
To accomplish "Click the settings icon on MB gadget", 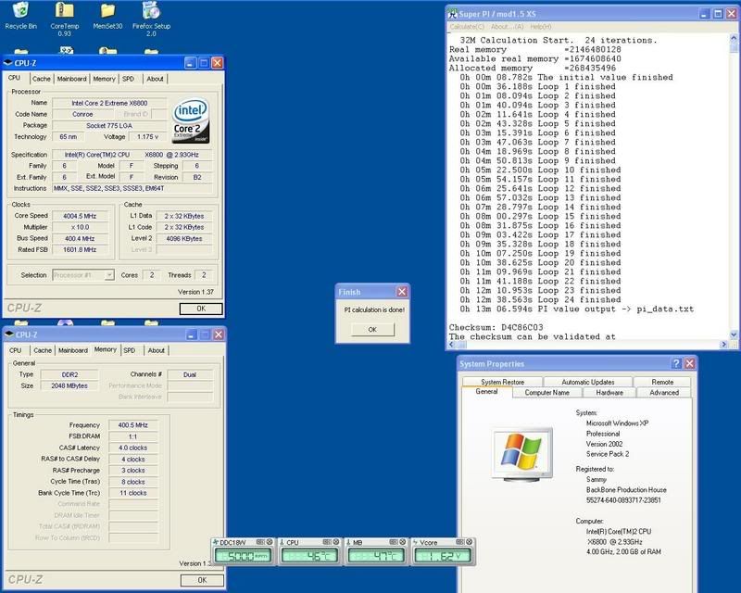I will [x=393, y=542].
